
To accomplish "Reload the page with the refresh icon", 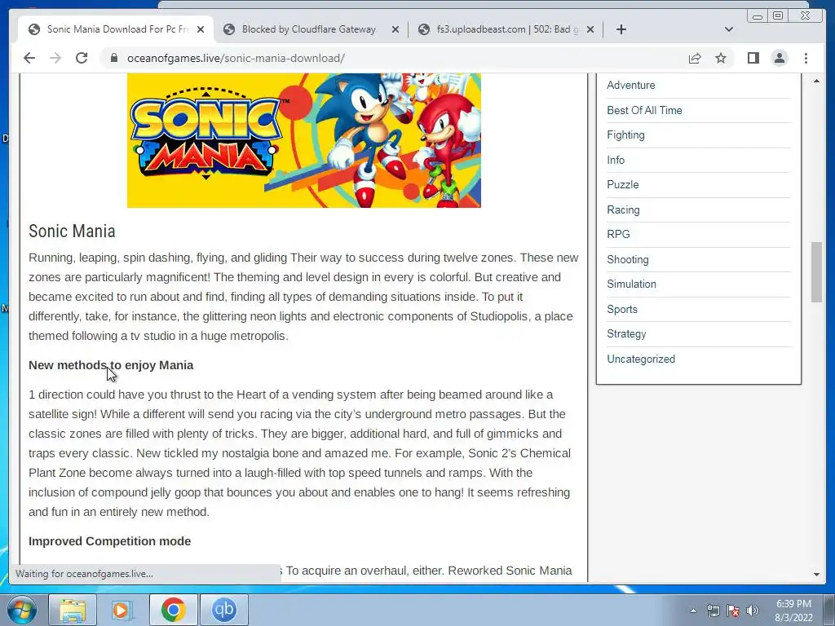I will coord(82,58).
